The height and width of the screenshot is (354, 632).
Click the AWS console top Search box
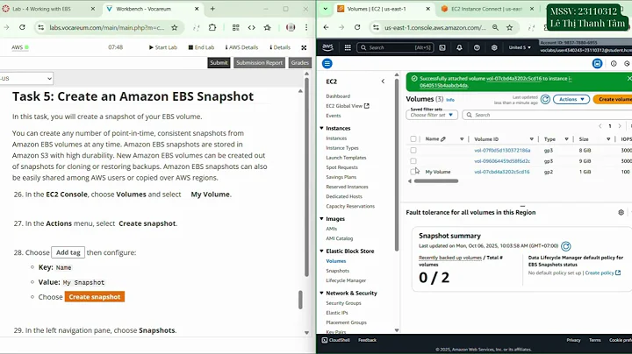pos(395,47)
